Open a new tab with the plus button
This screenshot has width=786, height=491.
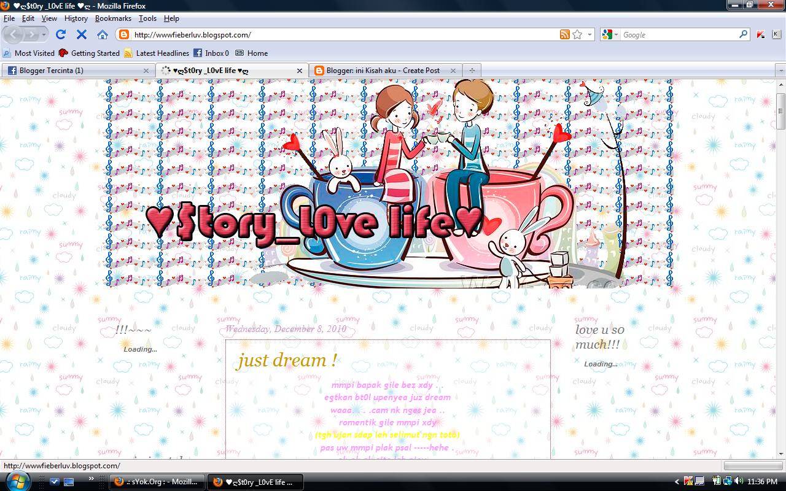tap(472, 71)
